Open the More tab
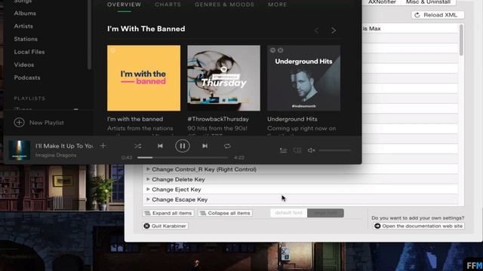Viewport: 483px width, 271px height. pyautogui.click(x=277, y=5)
